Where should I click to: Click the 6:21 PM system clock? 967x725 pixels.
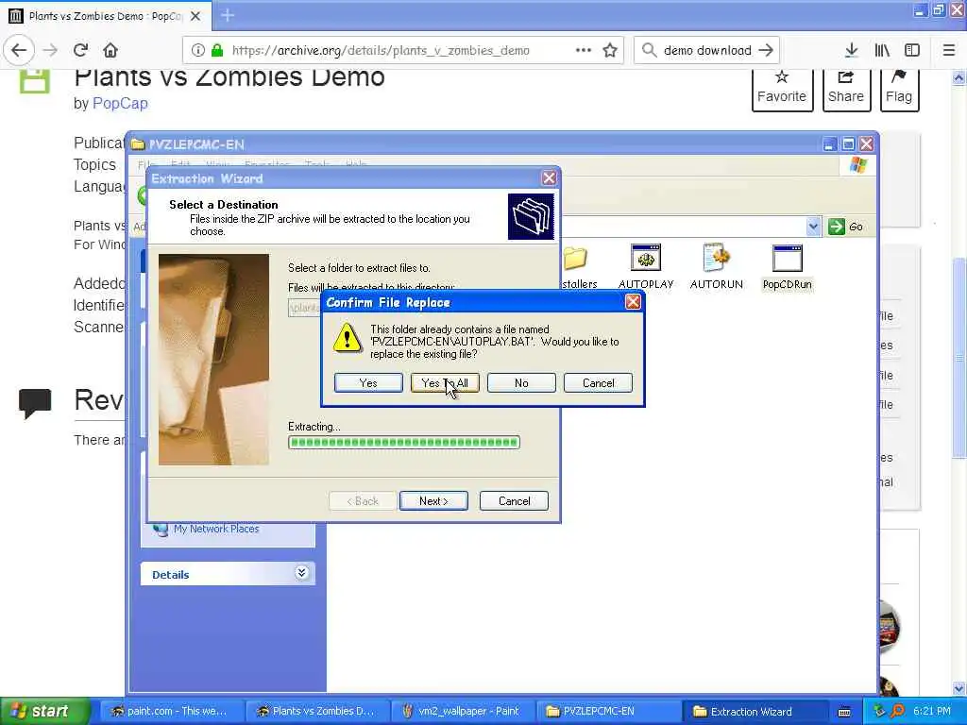coord(932,711)
